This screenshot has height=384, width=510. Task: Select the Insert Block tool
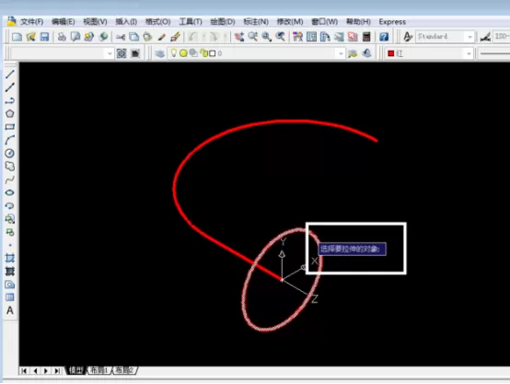point(10,218)
